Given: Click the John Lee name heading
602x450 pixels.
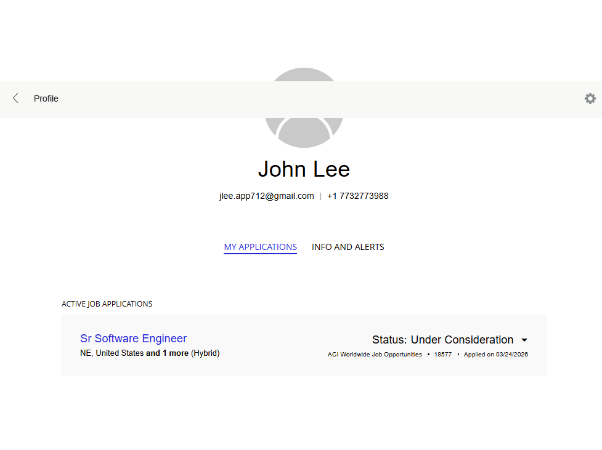Looking at the screenshot, I should point(304,169).
